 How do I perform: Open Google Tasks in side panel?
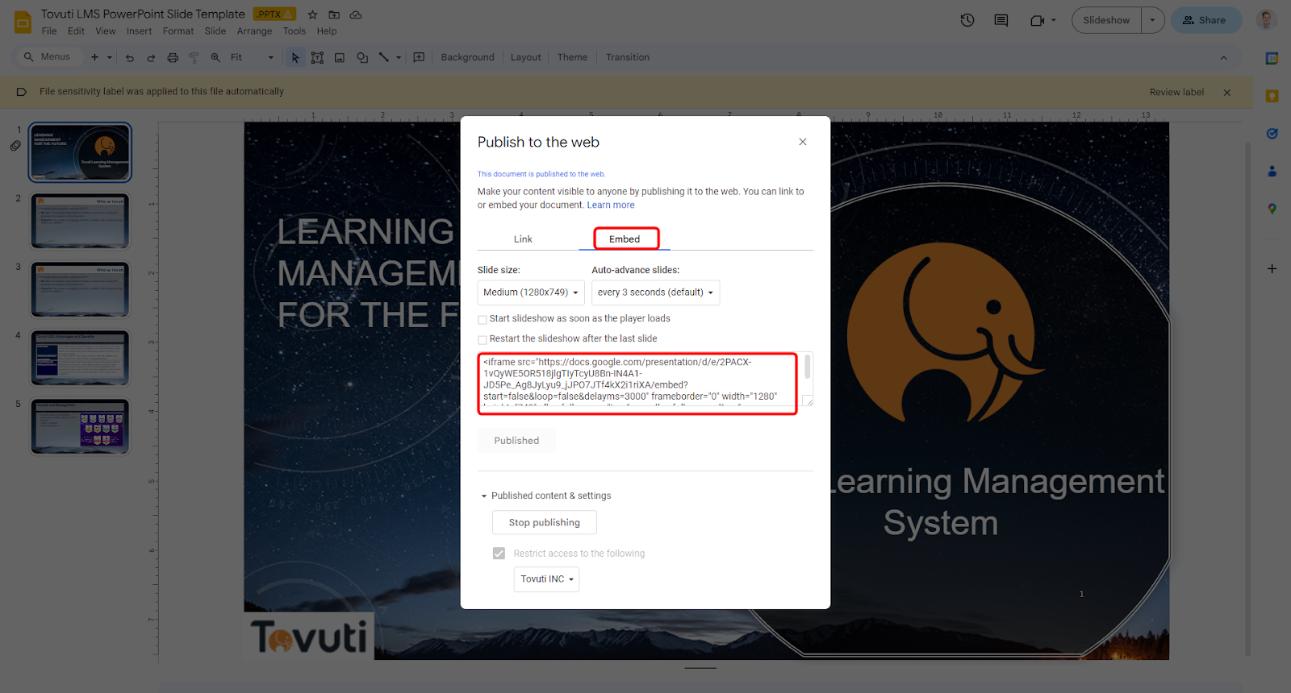[1272, 134]
